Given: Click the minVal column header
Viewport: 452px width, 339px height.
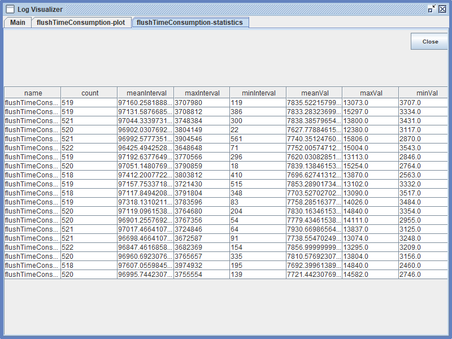Looking at the screenshot, I should point(424,93).
